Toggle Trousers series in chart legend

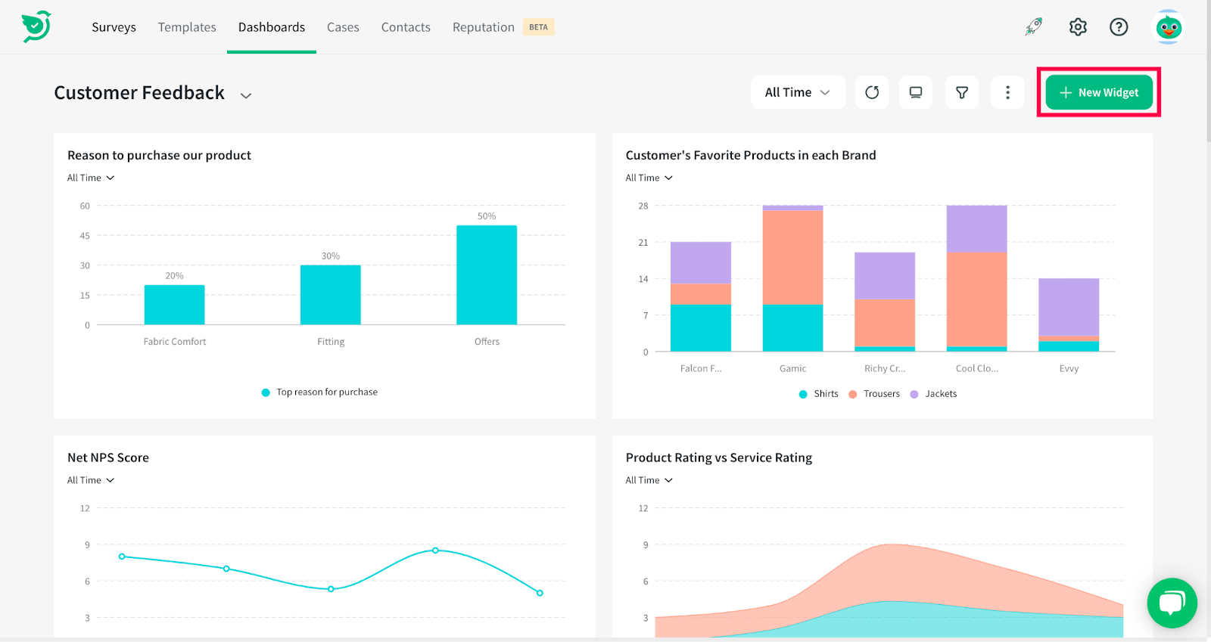pos(874,394)
